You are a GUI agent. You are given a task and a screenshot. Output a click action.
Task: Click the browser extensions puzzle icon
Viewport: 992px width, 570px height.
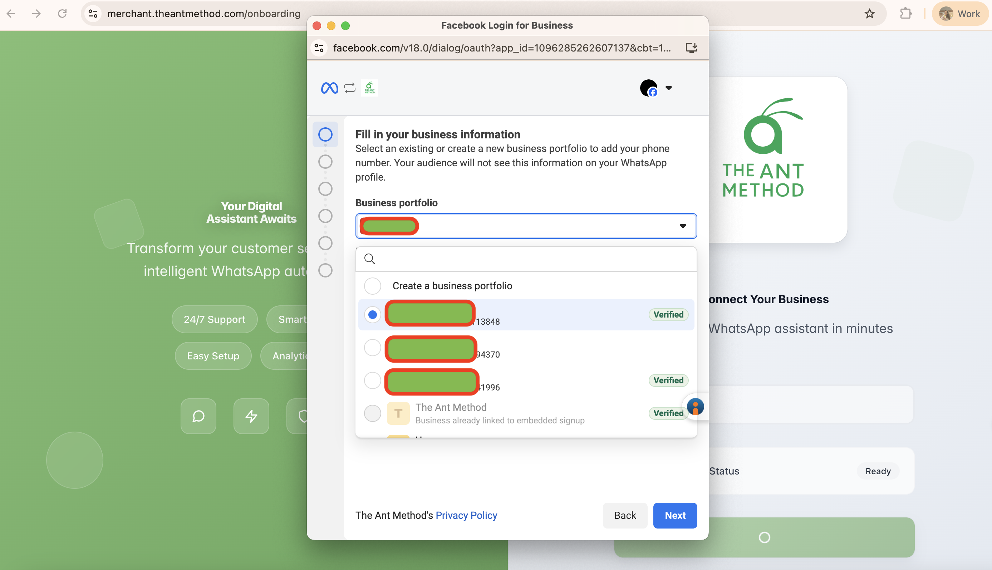906,13
